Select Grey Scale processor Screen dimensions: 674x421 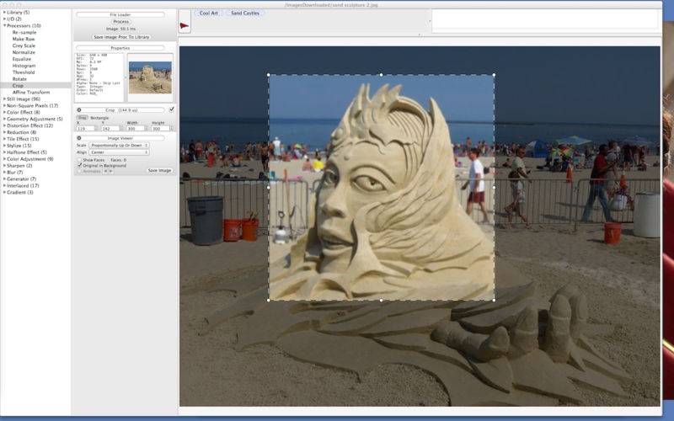point(24,45)
